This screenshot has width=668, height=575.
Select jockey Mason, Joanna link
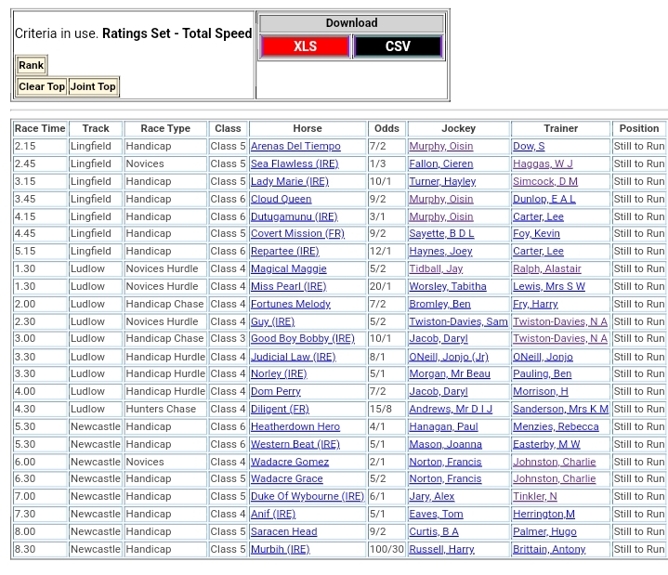(445, 444)
